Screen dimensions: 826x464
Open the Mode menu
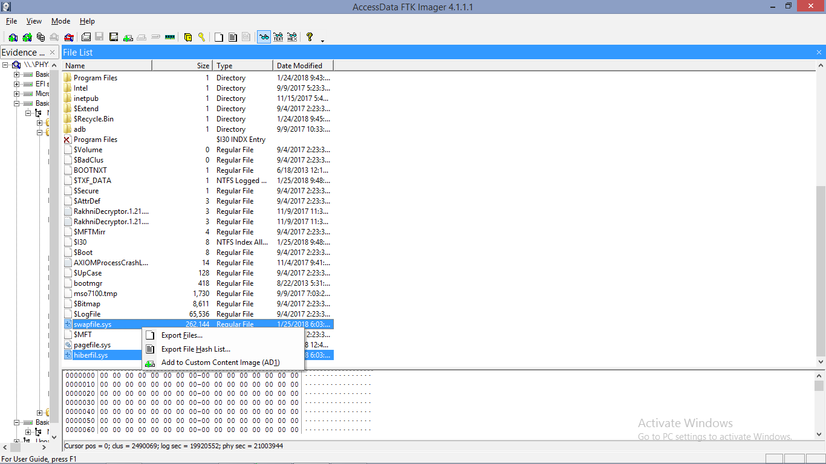click(60, 21)
